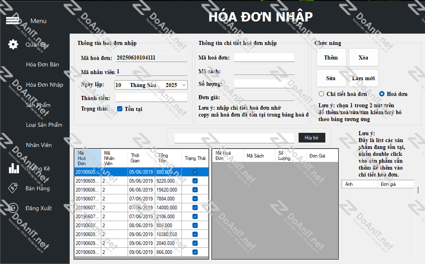Expand the Ngày lập date dropdown

[184, 85]
